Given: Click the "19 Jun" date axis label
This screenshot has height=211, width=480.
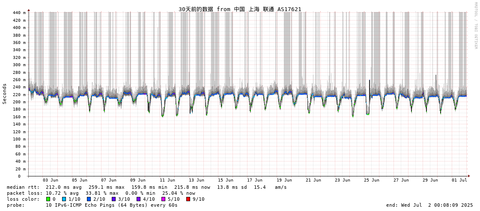Looking at the screenshot, I should coord(284,180).
